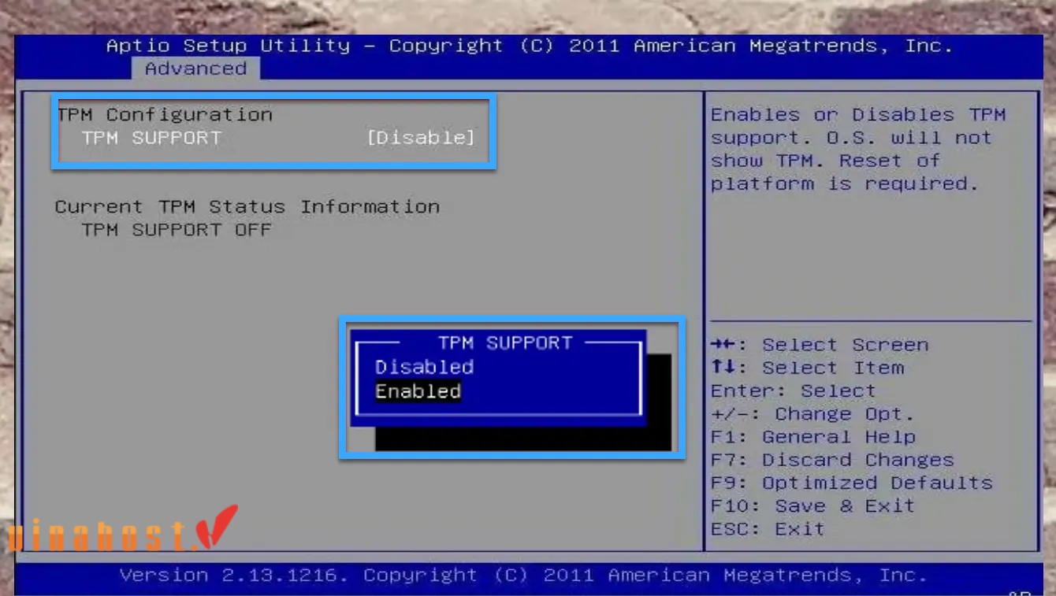The width and height of the screenshot is (1056, 596).
Task: Click Select Screen legend entry
Action: [819, 344]
